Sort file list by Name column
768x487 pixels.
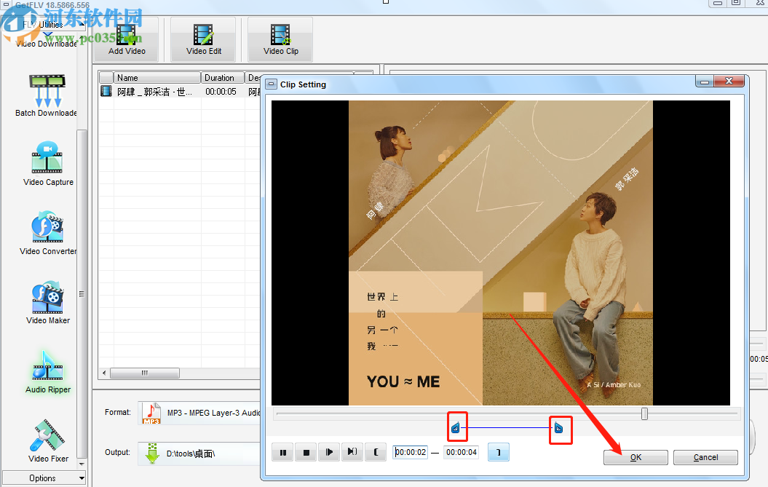point(157,78)
